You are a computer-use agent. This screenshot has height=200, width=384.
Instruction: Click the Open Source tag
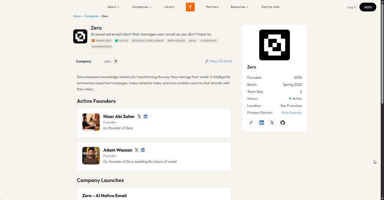point(176,41)
